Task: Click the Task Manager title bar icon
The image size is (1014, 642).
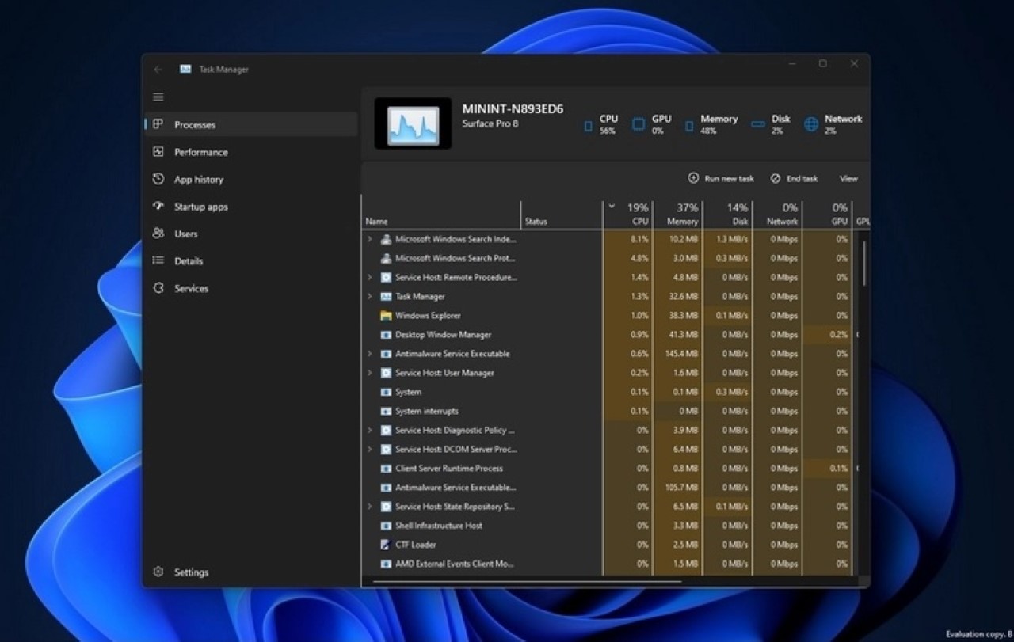Action: tap(185, 70)
